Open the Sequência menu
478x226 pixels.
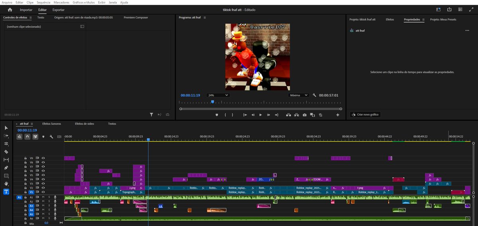click(43, 2)
